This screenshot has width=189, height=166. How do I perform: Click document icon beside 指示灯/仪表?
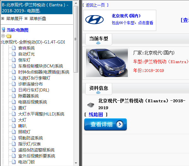tap(14, 144)
